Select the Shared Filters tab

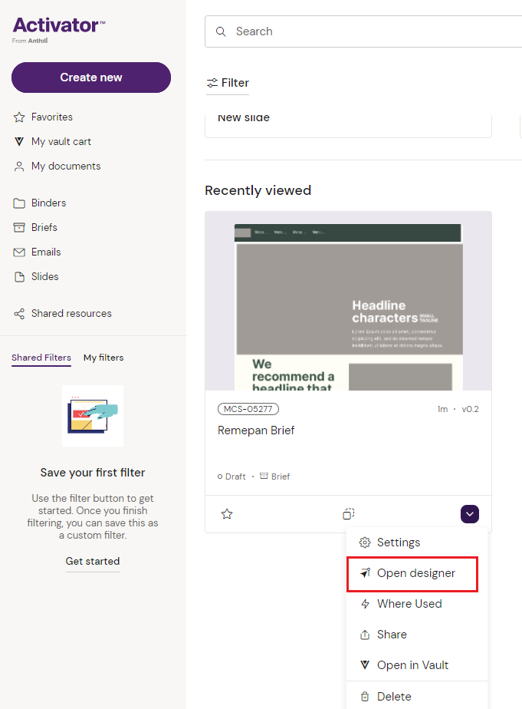pyautogui.click(x=41, y=358)
